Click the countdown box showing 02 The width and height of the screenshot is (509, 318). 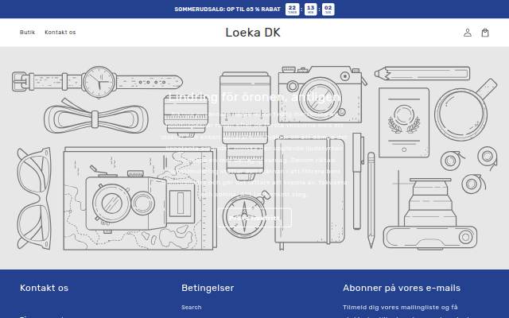(x=328, y=9)
